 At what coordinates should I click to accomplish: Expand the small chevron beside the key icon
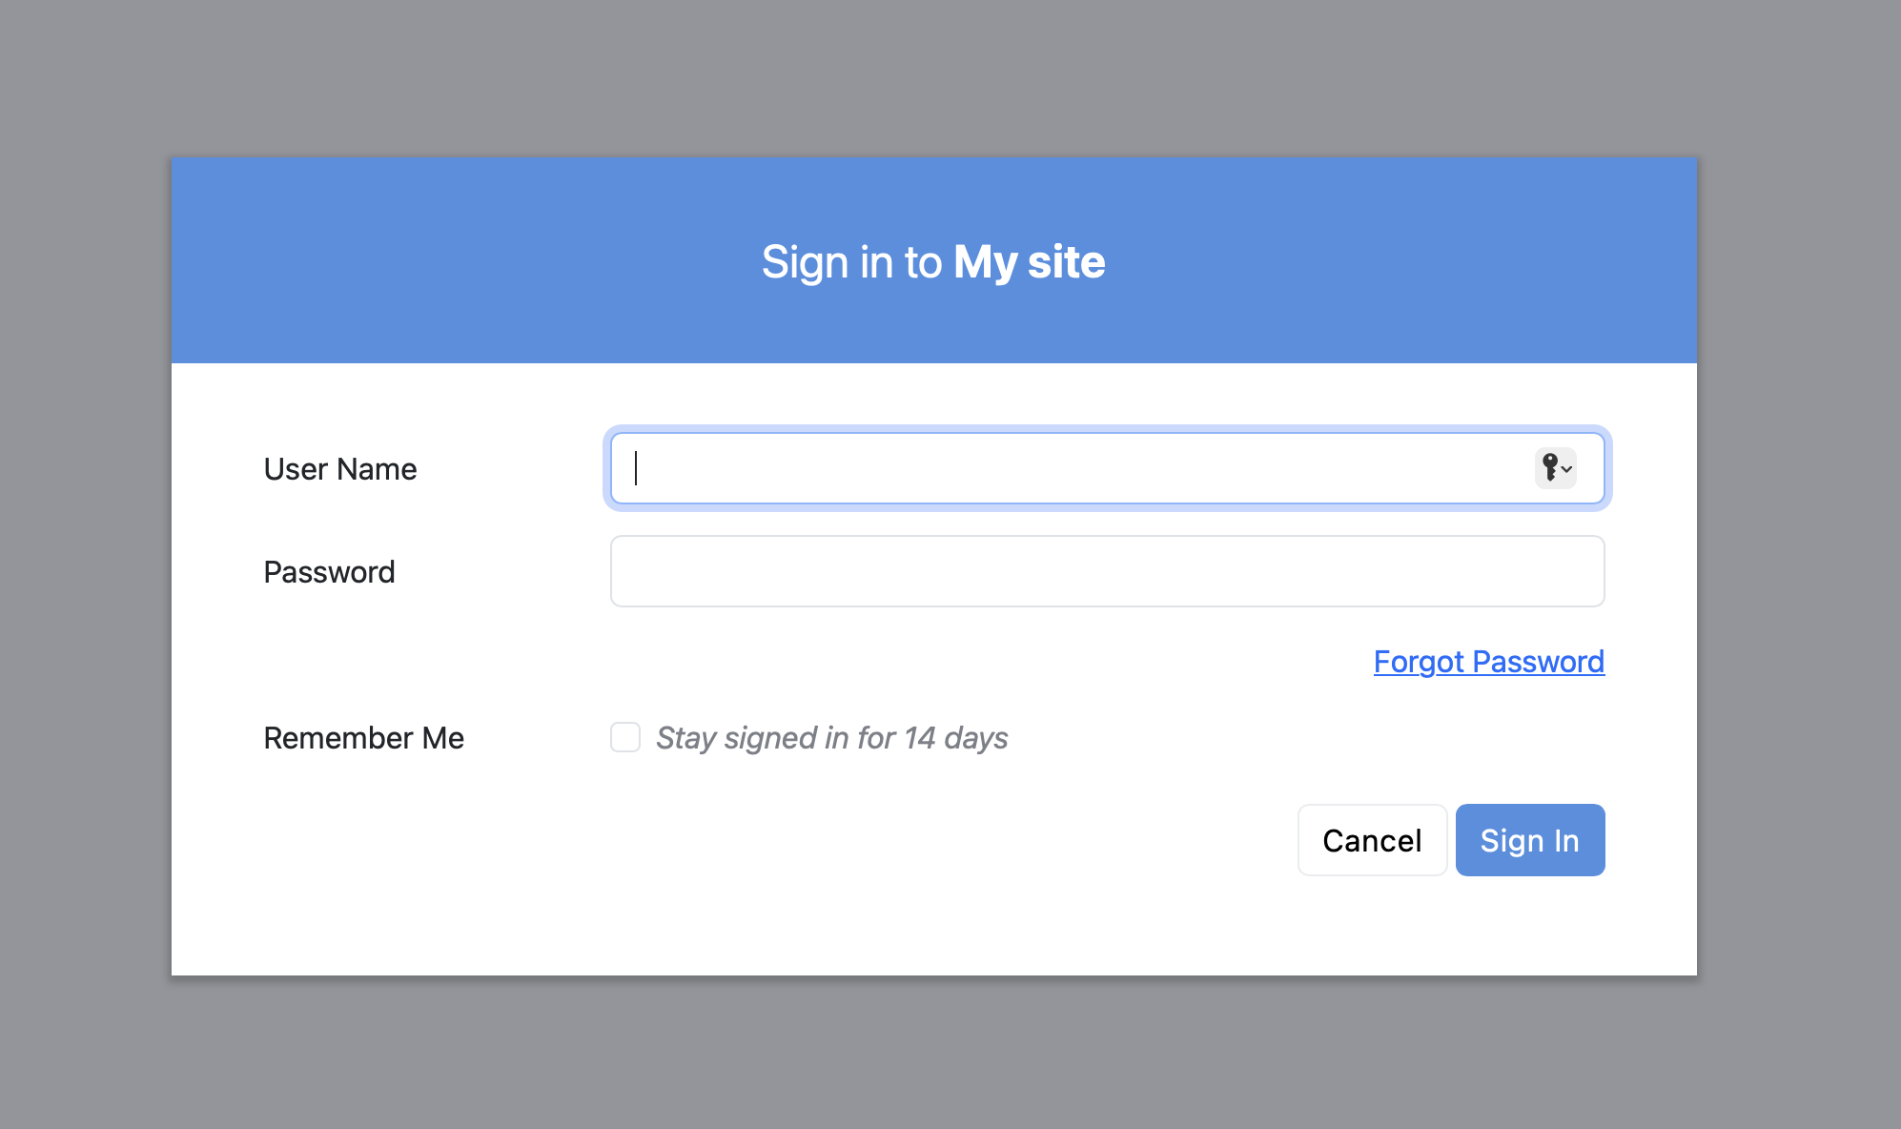click(1566, 469)
